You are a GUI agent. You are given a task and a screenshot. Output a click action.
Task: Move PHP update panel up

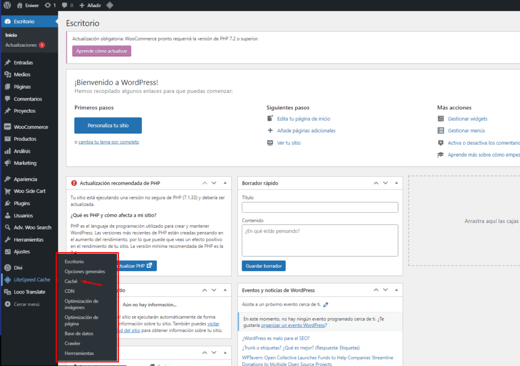coord(205,183)
